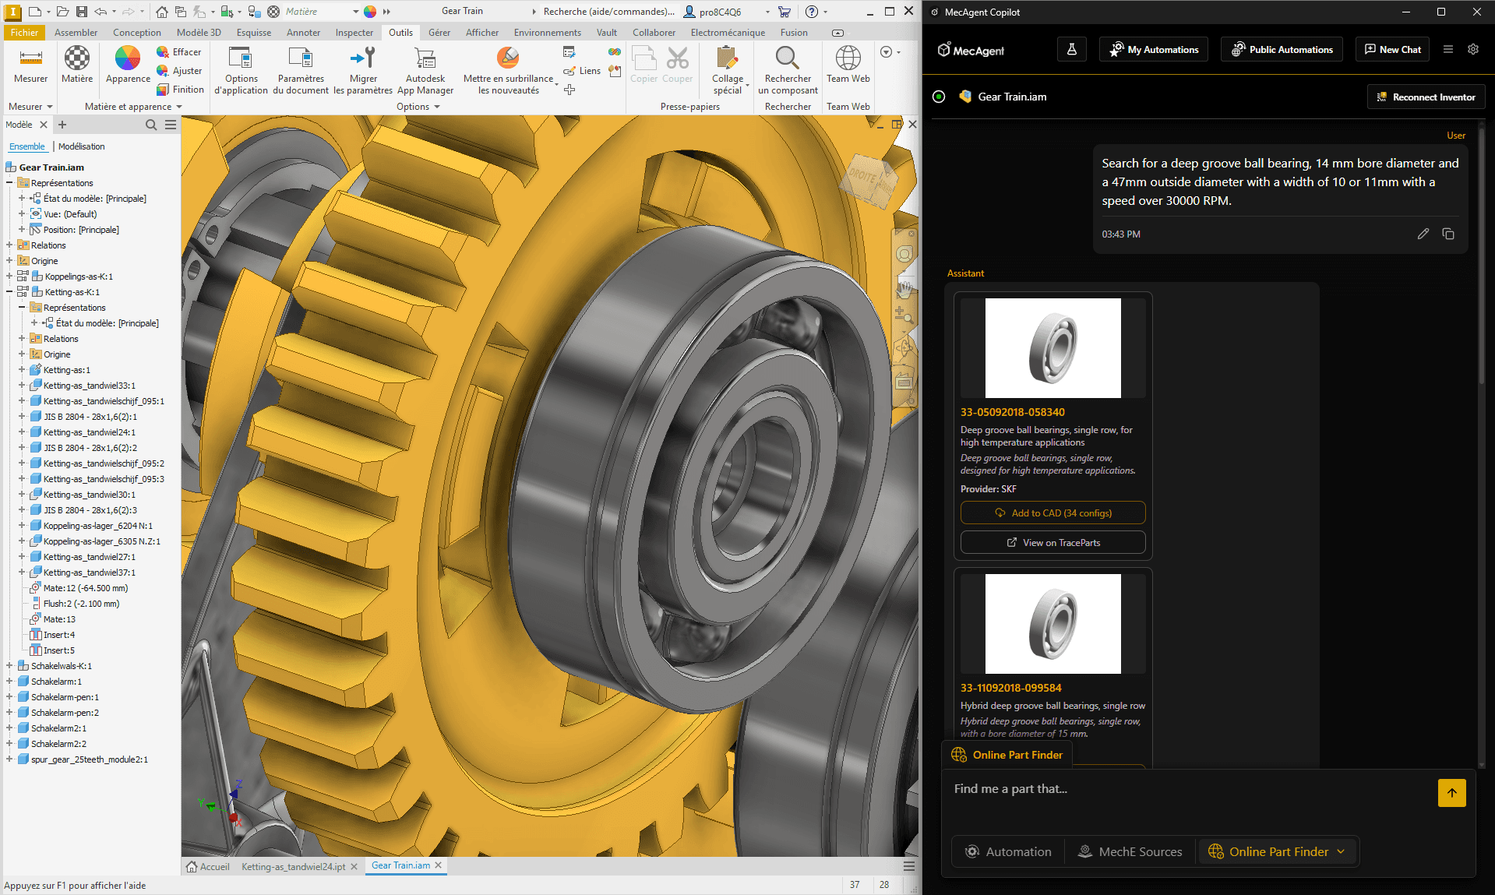Open the MecAgent hamburger menu

click(x=1448, y=49)
